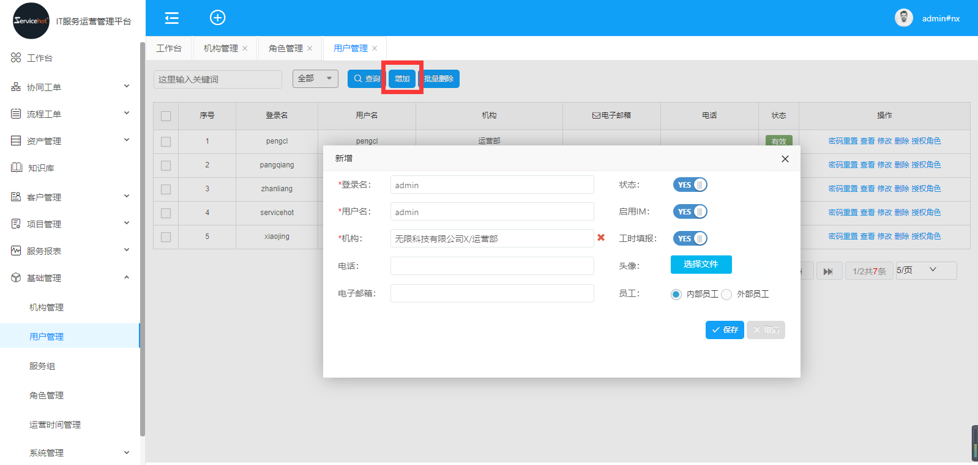This screenshot has width=978, height=465.
Task: Close the 角色管理 tab
Action: point(310,49)
